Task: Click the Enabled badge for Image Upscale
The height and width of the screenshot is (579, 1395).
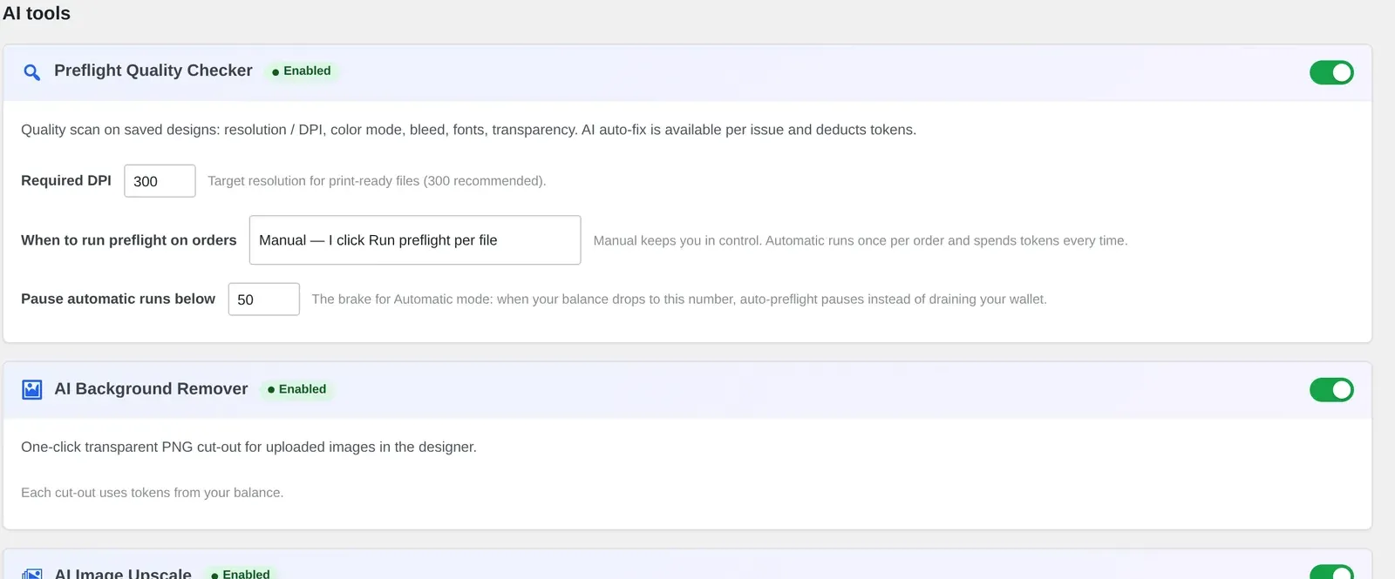Action: click(x=241, y=573)
